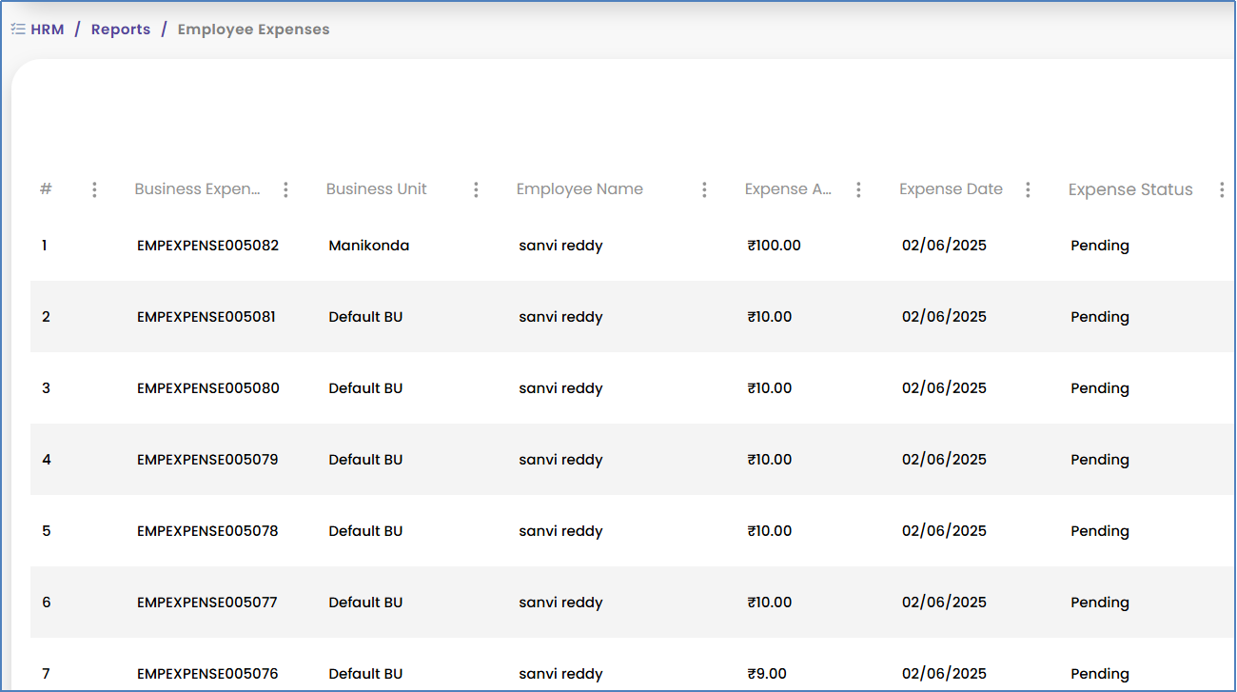Select expense ID EMPEXPENSE005081

206,317
